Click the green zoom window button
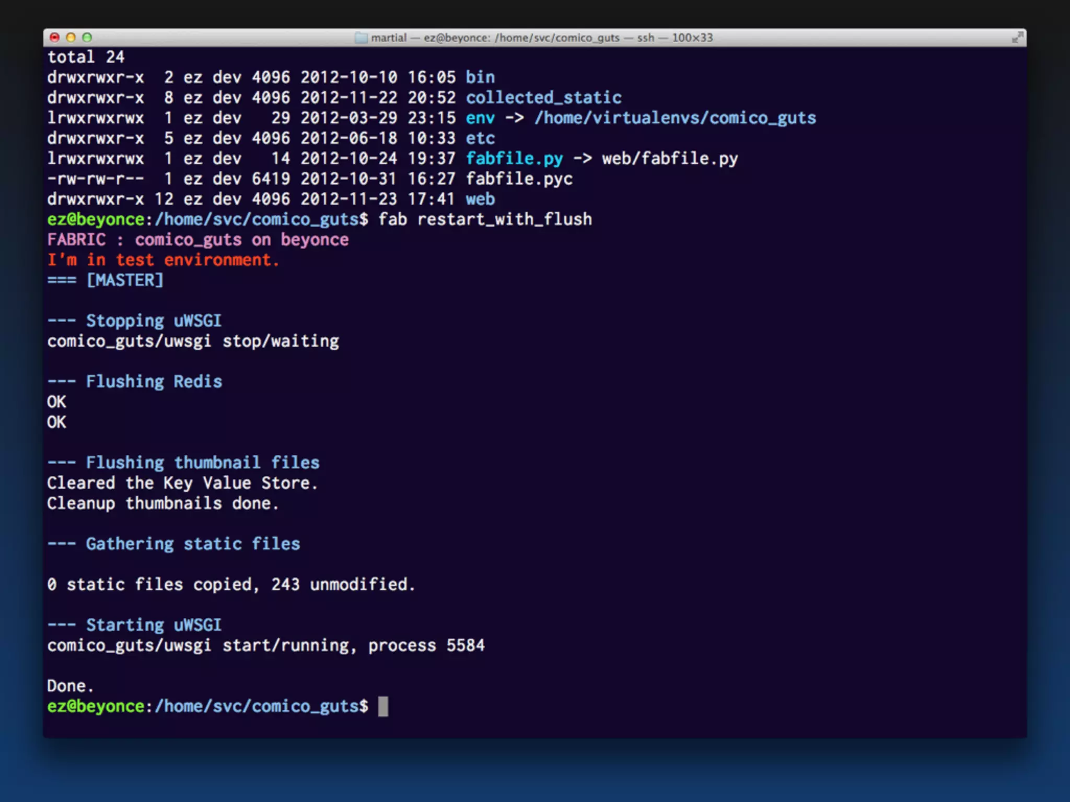Screen dimensions: 1070x802 coord(87,38)
